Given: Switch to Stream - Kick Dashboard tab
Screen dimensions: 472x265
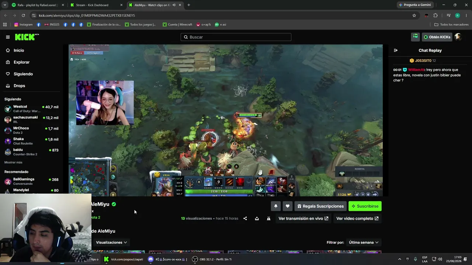Looking at the screenshot, I should (97, 5).
